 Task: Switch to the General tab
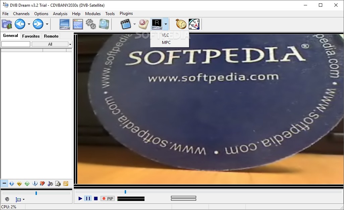[10, 36]
